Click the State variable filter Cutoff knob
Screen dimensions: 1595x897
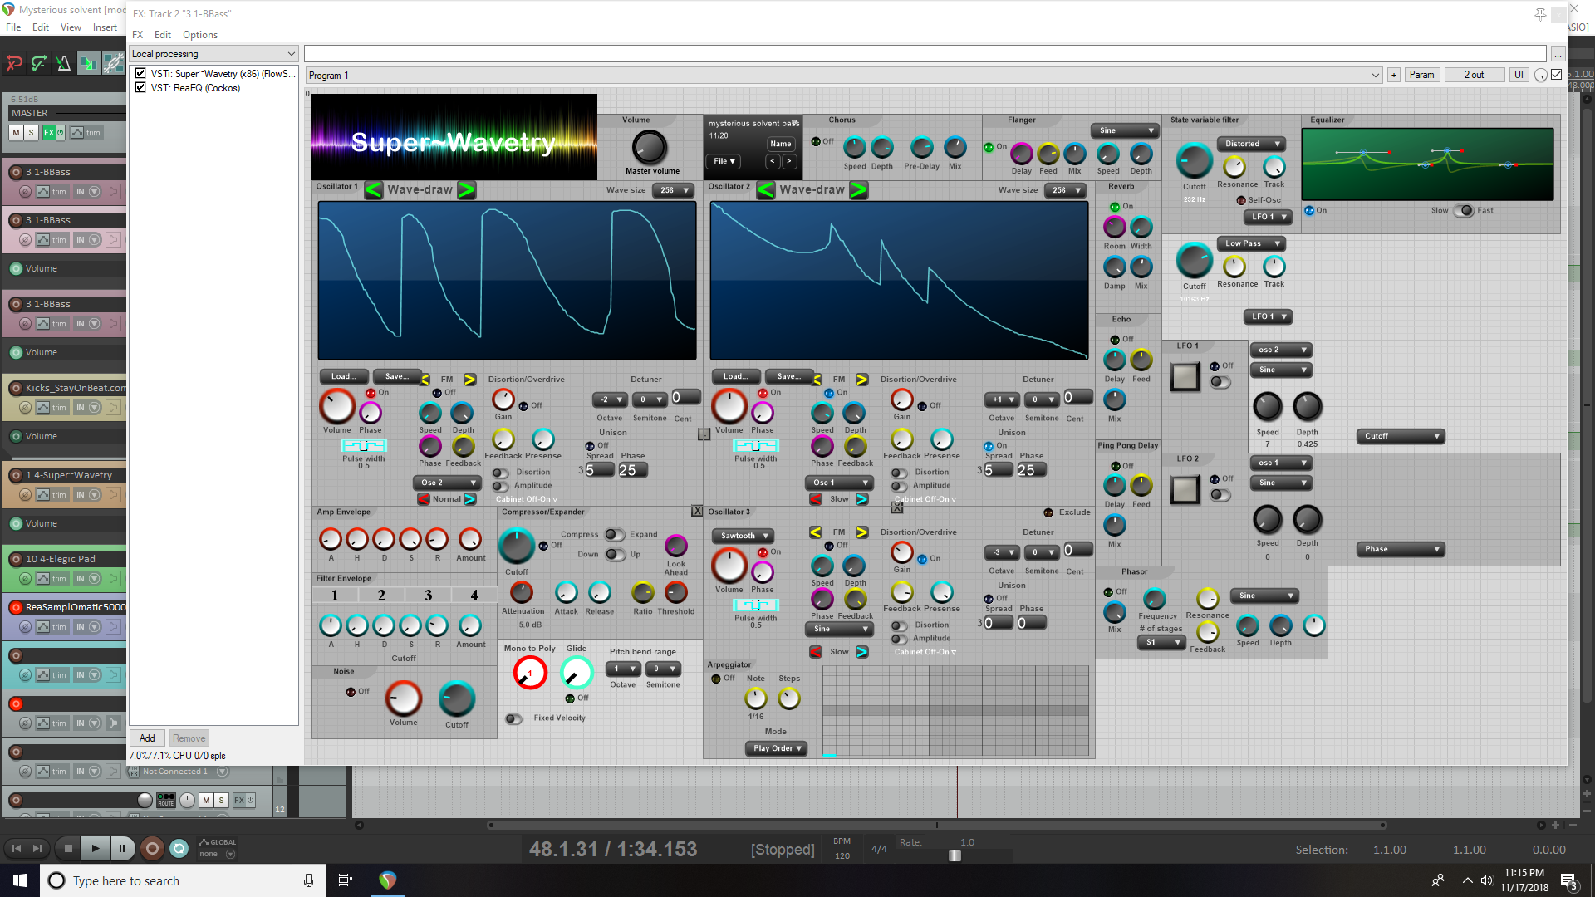point(1194,160)
